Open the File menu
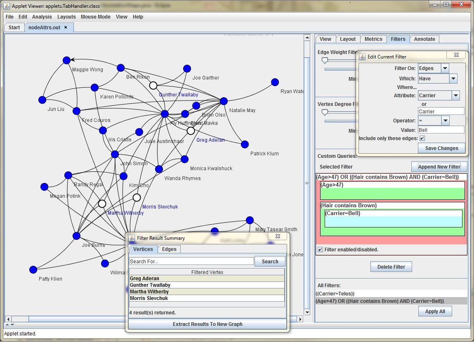The height and width of the screenshot is (342, 474). click(9, 17)
